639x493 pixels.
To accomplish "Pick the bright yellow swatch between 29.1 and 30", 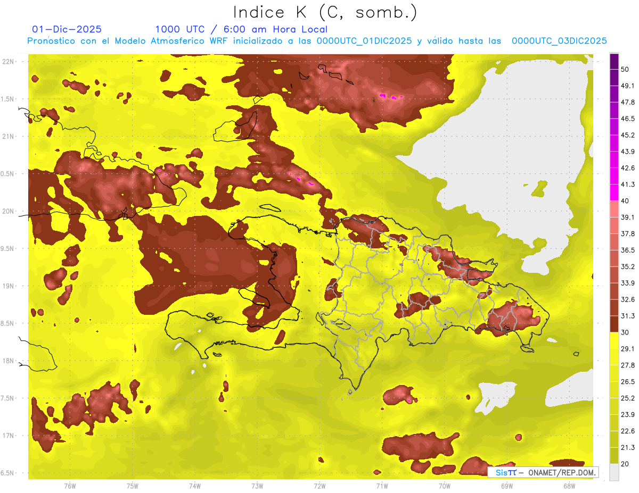I will [614, 340].
